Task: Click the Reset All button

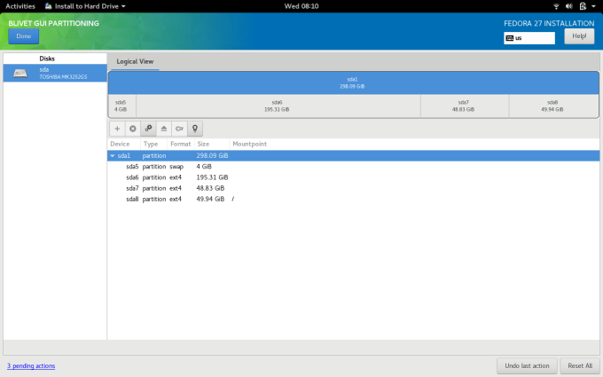Action: (x=580, y=365)
